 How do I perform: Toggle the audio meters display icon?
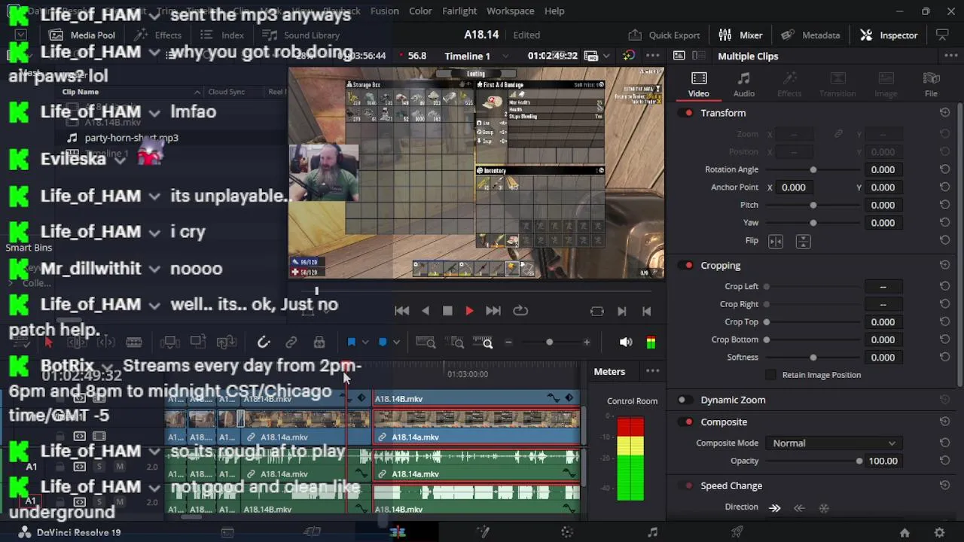[x=651, y=343]
